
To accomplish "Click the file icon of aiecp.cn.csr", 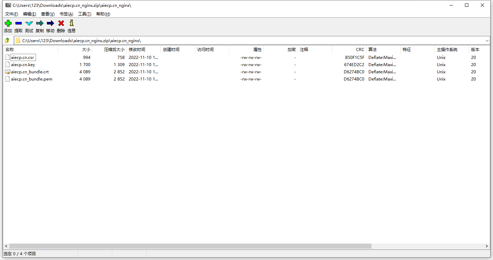I will tap(8, 58).
